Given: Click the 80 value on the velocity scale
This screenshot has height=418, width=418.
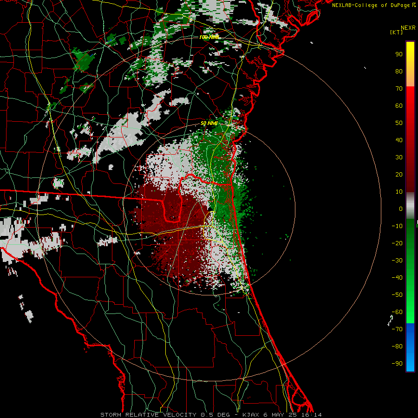Looking at the screenshot, I should 399,71.
